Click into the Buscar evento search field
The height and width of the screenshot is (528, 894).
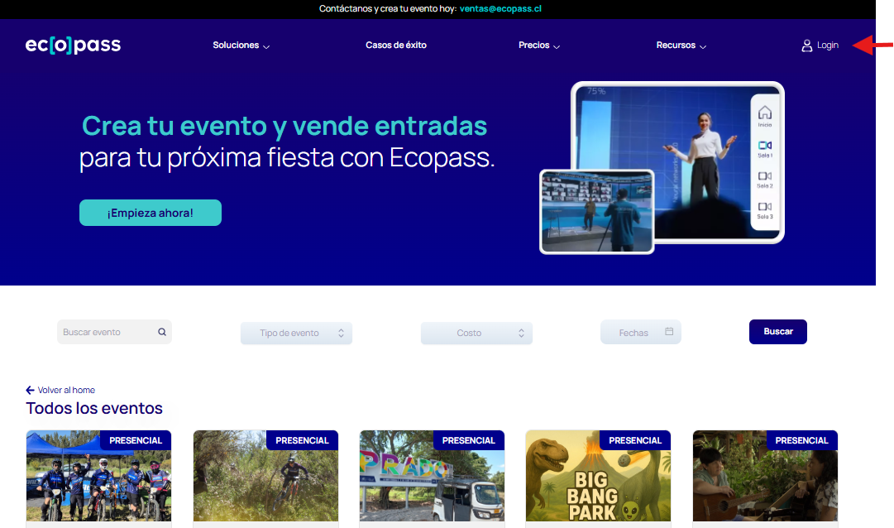pyautogui.click(x=114, y=332)
